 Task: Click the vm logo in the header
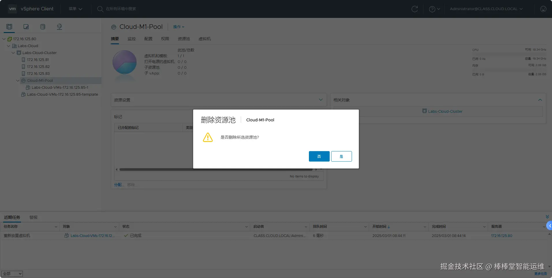12,9
